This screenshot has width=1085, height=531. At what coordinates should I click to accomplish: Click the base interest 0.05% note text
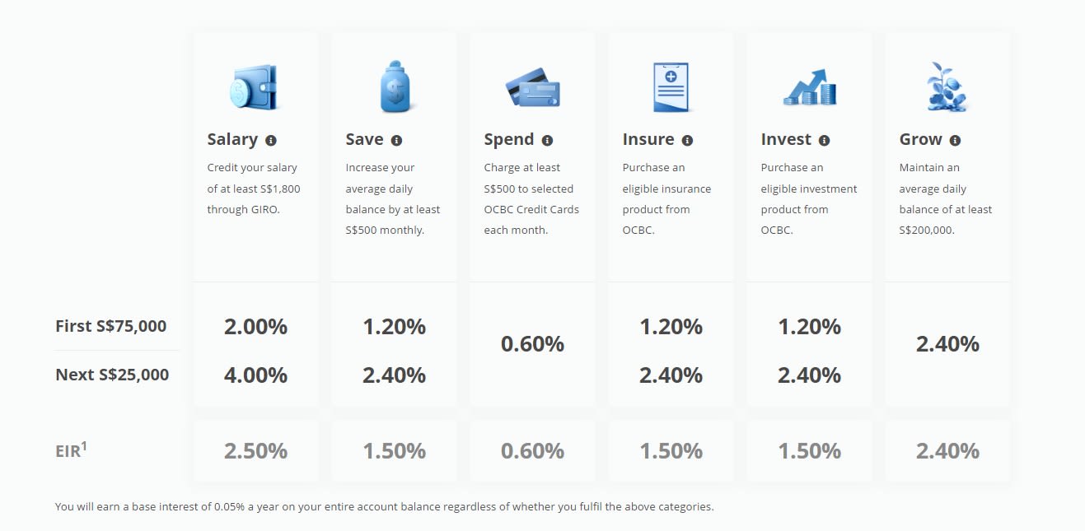384,506
